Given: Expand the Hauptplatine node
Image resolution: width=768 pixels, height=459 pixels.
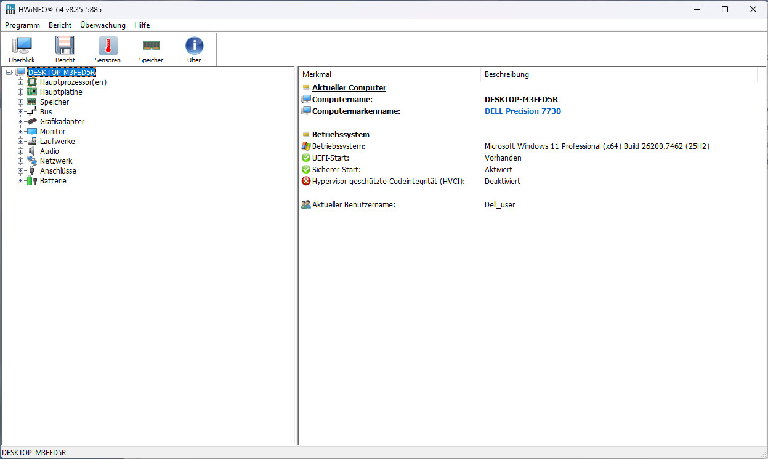Looking at the screenshot, I should [21, 92].
